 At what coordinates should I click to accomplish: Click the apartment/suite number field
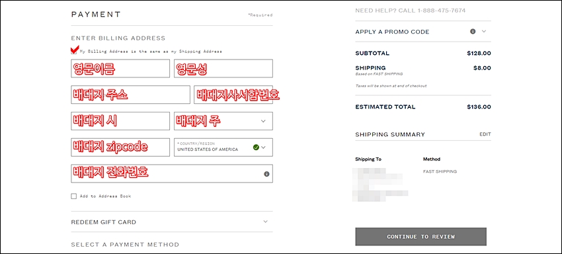click(233, 95)
